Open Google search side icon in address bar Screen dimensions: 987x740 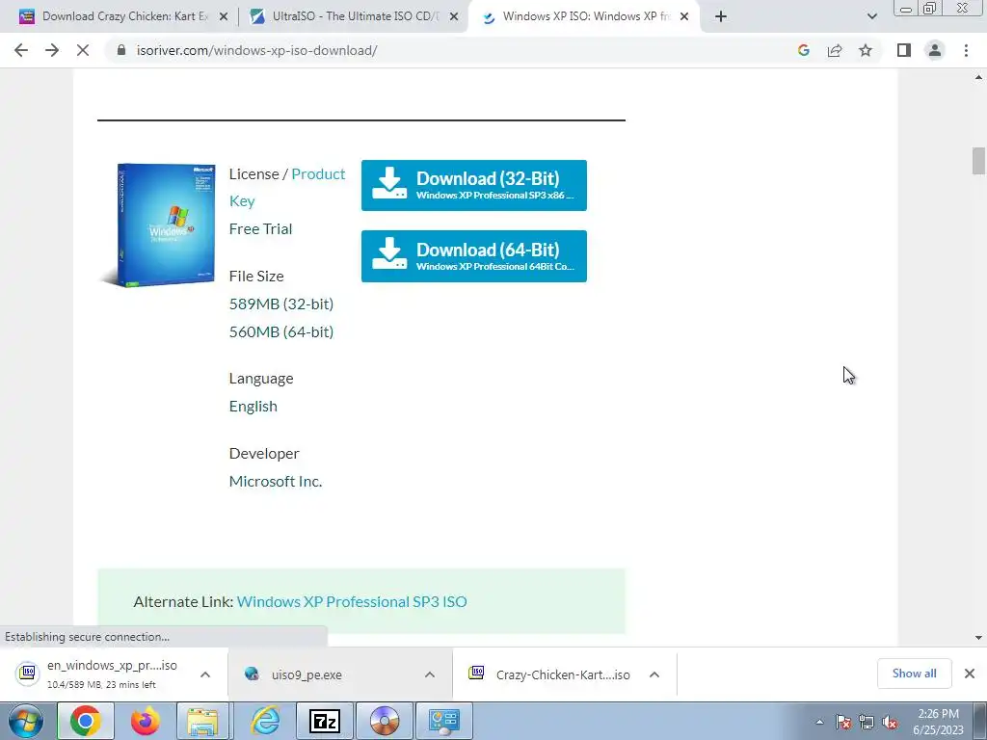click(x=803, y=50)
